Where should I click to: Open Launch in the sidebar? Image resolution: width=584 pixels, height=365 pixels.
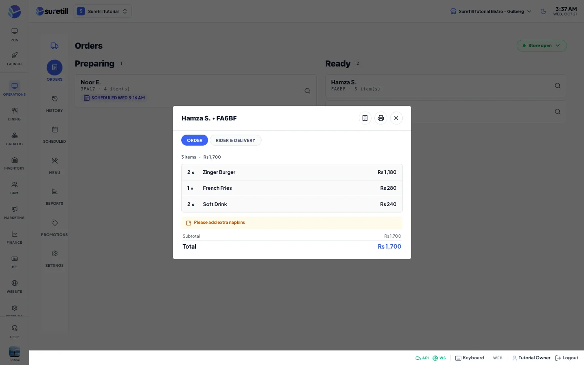click(x=14, y=59)
